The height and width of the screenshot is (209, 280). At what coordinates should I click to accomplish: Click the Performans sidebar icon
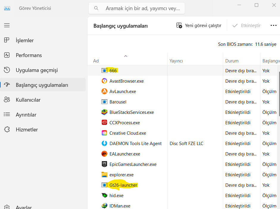click(7, 55)
